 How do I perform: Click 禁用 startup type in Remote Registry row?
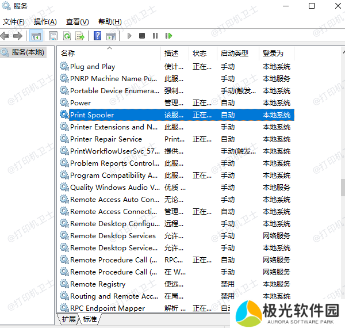228,284
